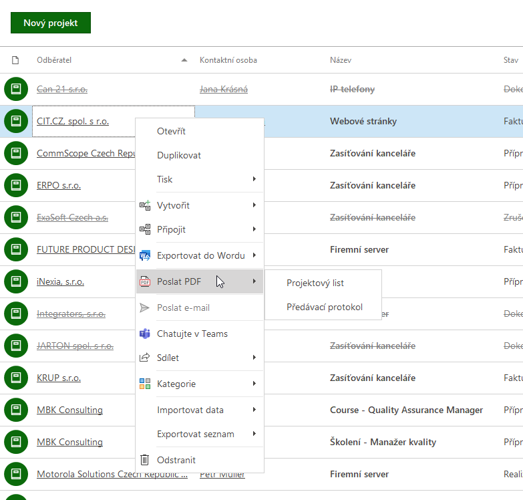Screen dimensions: 523x500
Task: Click project icon for FUTURE PRODUCT row
Action: (16, 249)
